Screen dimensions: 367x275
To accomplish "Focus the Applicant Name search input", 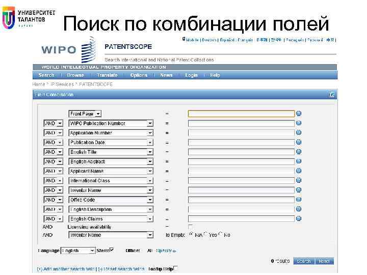I will click(x=241, y=171).
